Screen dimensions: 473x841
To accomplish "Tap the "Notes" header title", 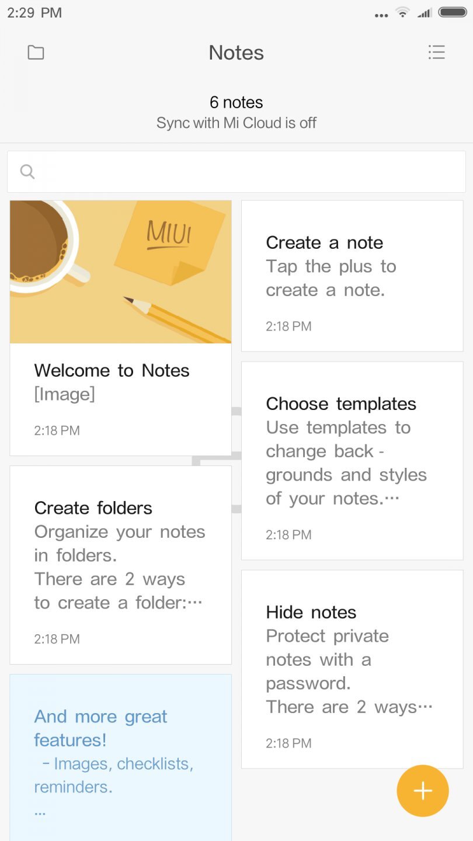I will point(236,53).
